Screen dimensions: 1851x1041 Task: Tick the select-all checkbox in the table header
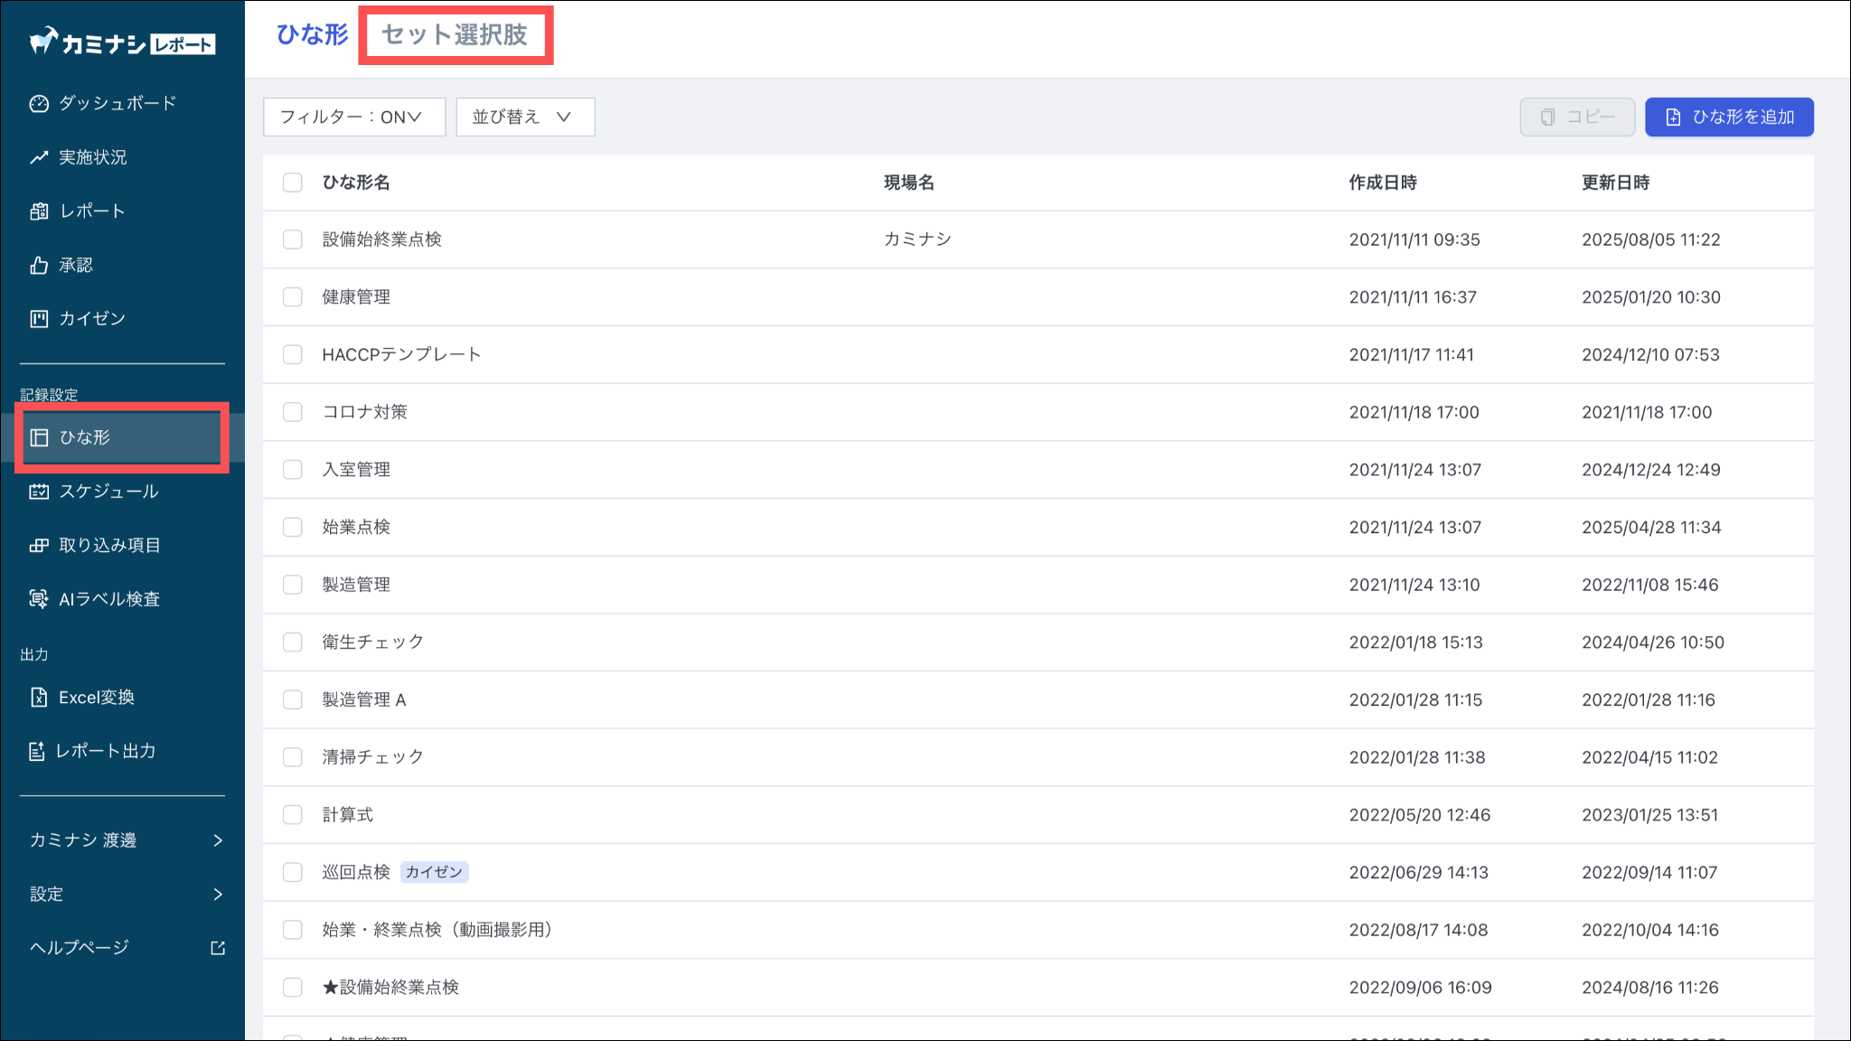[292, 183]
